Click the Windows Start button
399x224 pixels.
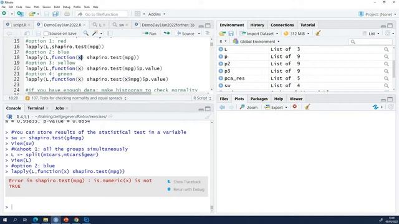pos(4,220)
